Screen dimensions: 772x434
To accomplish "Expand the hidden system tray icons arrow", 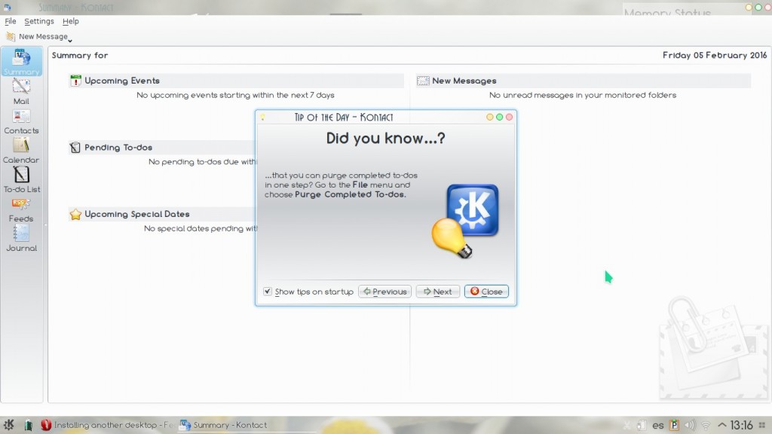I will coord(722,425).
